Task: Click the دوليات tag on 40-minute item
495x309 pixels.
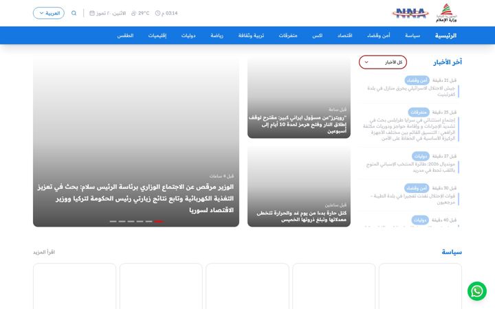Action: point(420,220)
